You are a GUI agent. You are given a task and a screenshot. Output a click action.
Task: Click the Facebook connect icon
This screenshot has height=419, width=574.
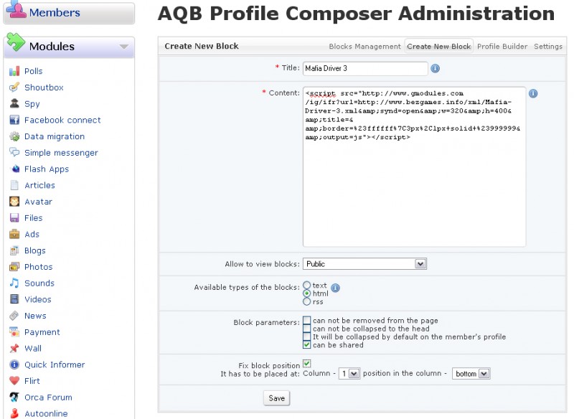pos(14,120)
